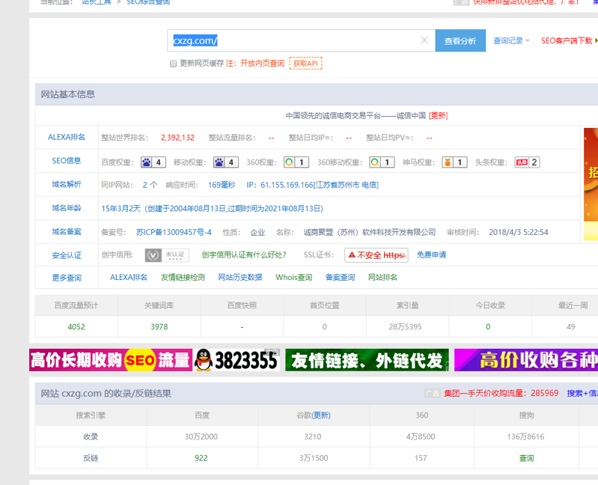Click response time 169毫秒
The height and width of the screenshot is (485, 598).
[x=222, y=185]
